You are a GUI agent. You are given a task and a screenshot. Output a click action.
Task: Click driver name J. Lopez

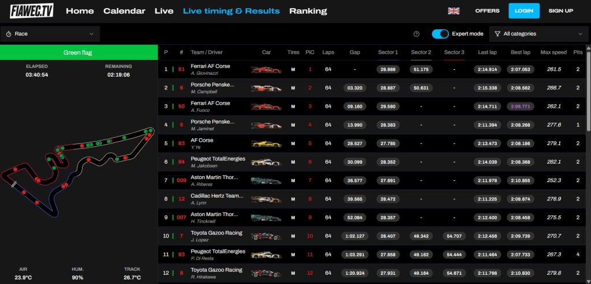(x=200, y=240)
